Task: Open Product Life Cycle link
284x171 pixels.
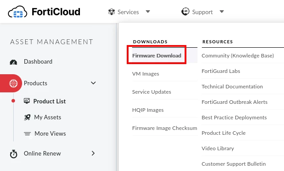Action: (223, 133)
